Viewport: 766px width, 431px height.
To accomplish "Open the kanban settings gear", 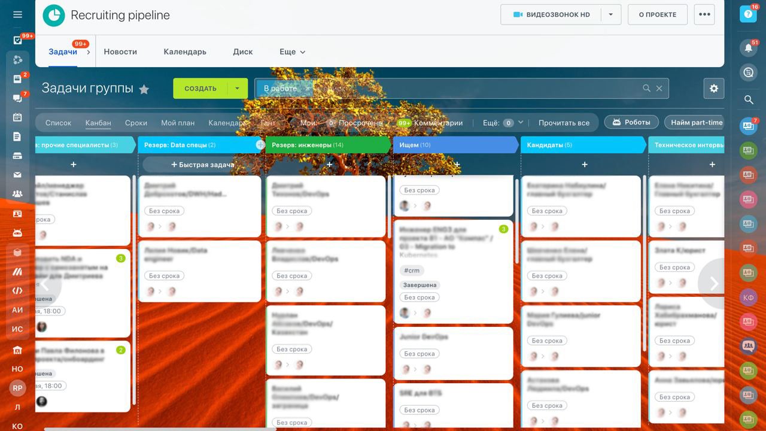I will tap(713, 89).
